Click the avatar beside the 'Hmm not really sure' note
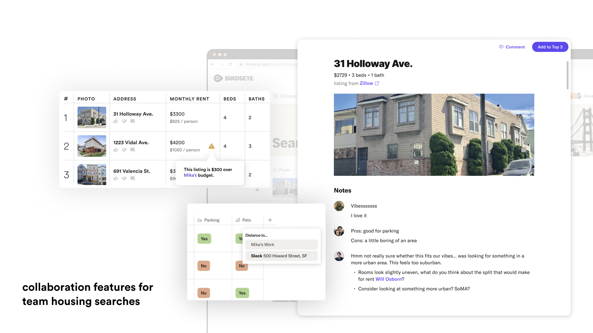This screenshot has height=333, width=593. (339, 256)
